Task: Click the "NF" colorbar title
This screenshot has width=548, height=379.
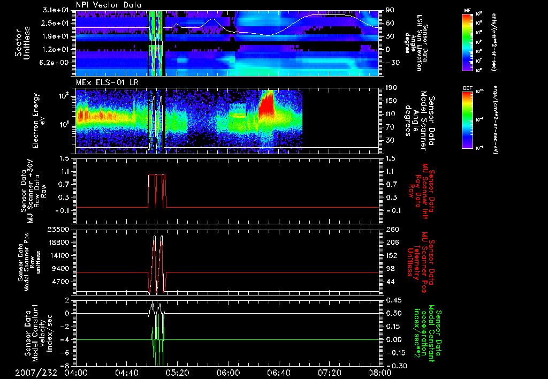Action: (x=467, y=11)
